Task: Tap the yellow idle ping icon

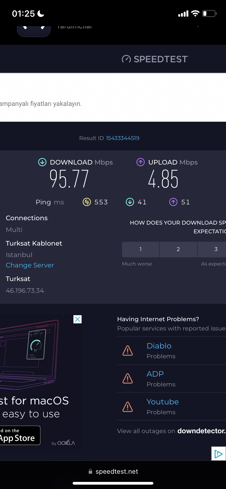Action: pyautogui.click(x=87, y=202)
